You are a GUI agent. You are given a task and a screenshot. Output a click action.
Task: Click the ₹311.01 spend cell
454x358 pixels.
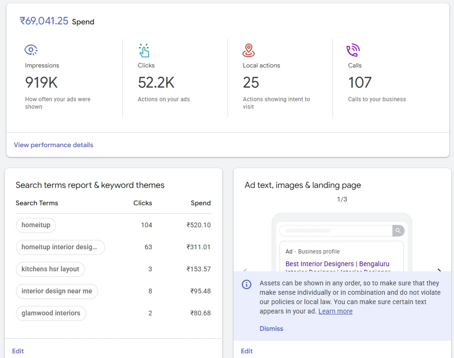point(199,247)
